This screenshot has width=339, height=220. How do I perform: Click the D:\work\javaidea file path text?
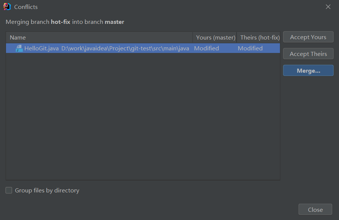point(125,48)
